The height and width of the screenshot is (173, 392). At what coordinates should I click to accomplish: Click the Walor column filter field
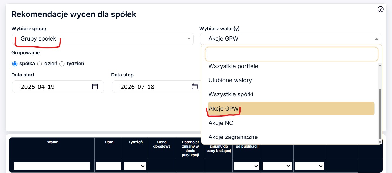pos(52,166)
